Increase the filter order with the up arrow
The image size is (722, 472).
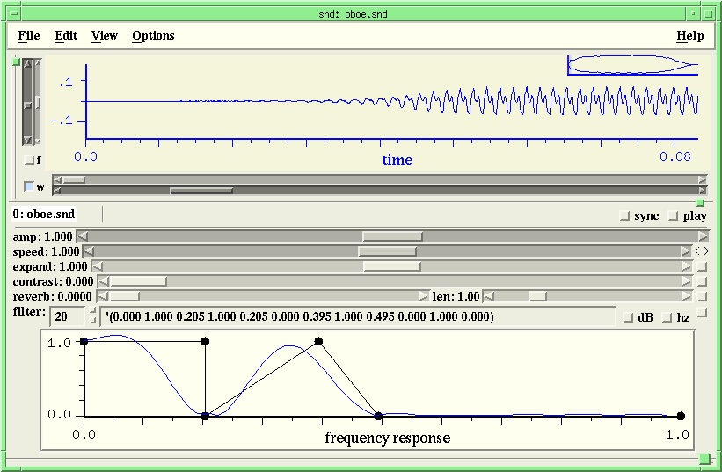(x=91, y=311)
